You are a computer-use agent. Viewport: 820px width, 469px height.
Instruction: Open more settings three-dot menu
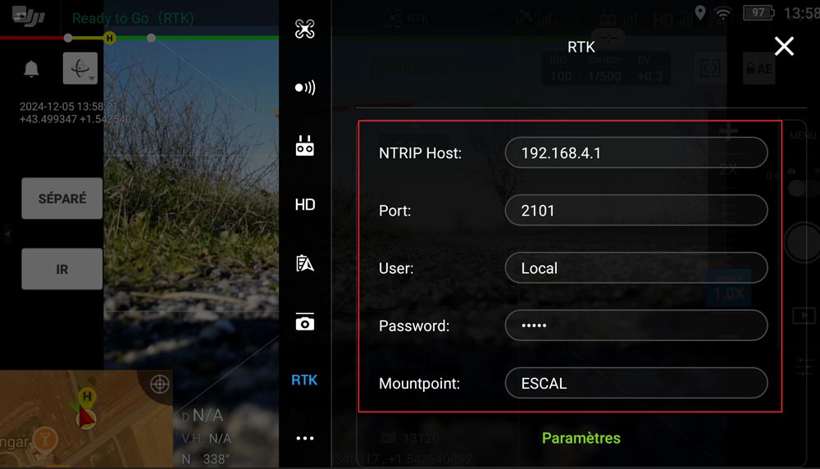point(305,439)
